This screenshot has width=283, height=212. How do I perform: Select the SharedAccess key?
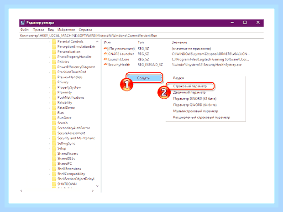coord(68,154)
